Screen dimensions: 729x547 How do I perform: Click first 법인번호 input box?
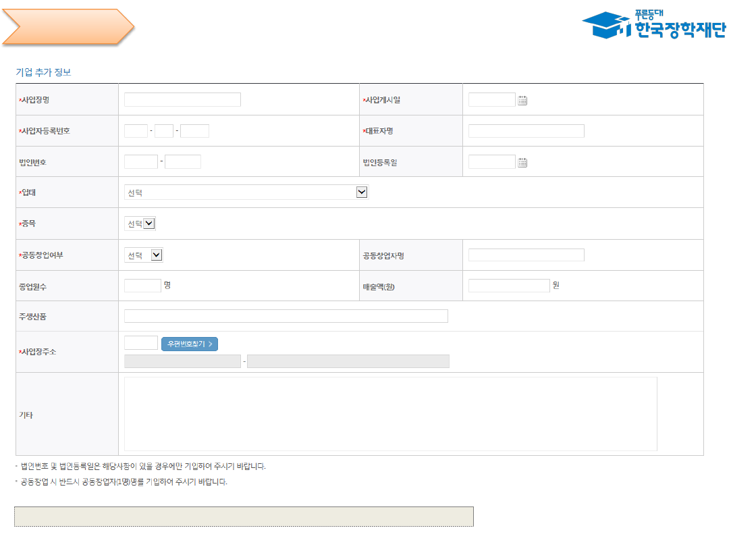(x=140, y=162)
